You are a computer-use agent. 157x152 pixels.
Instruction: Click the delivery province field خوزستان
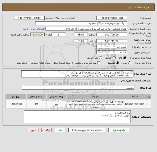112,47
